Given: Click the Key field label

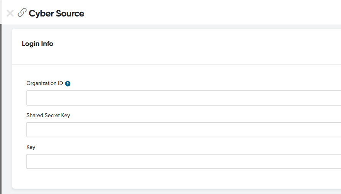Looking at the screenshot, I should (31, 147).
